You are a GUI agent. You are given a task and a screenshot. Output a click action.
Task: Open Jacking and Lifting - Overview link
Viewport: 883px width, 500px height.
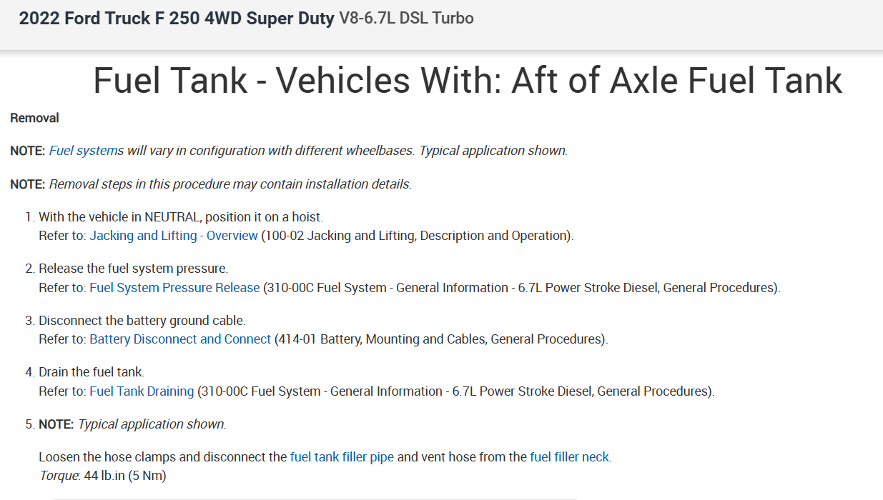click(x=173, y=236)
